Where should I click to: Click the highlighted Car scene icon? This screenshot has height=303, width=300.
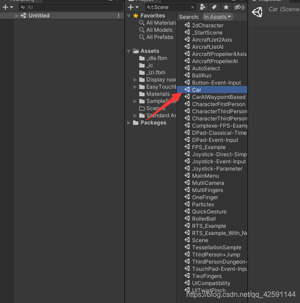point(187,90)
